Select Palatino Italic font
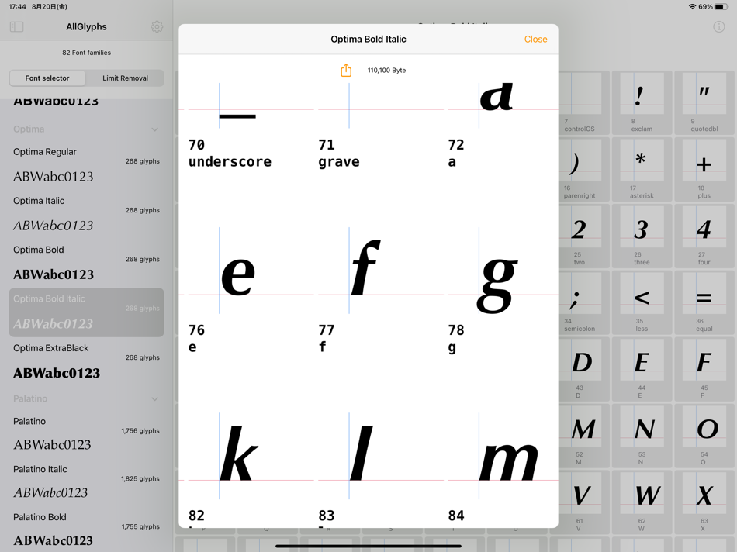This screenshot has width=737, height=552. [86, 482]
